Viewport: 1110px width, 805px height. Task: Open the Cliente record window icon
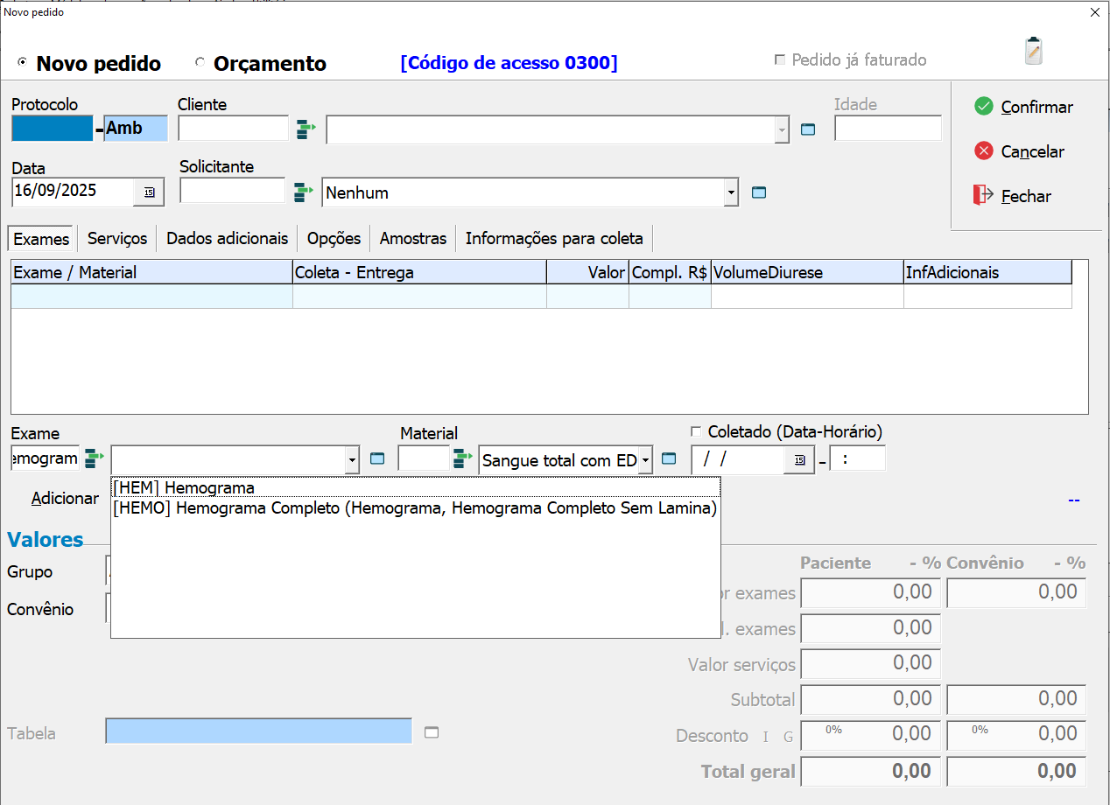tap(808, 129)
